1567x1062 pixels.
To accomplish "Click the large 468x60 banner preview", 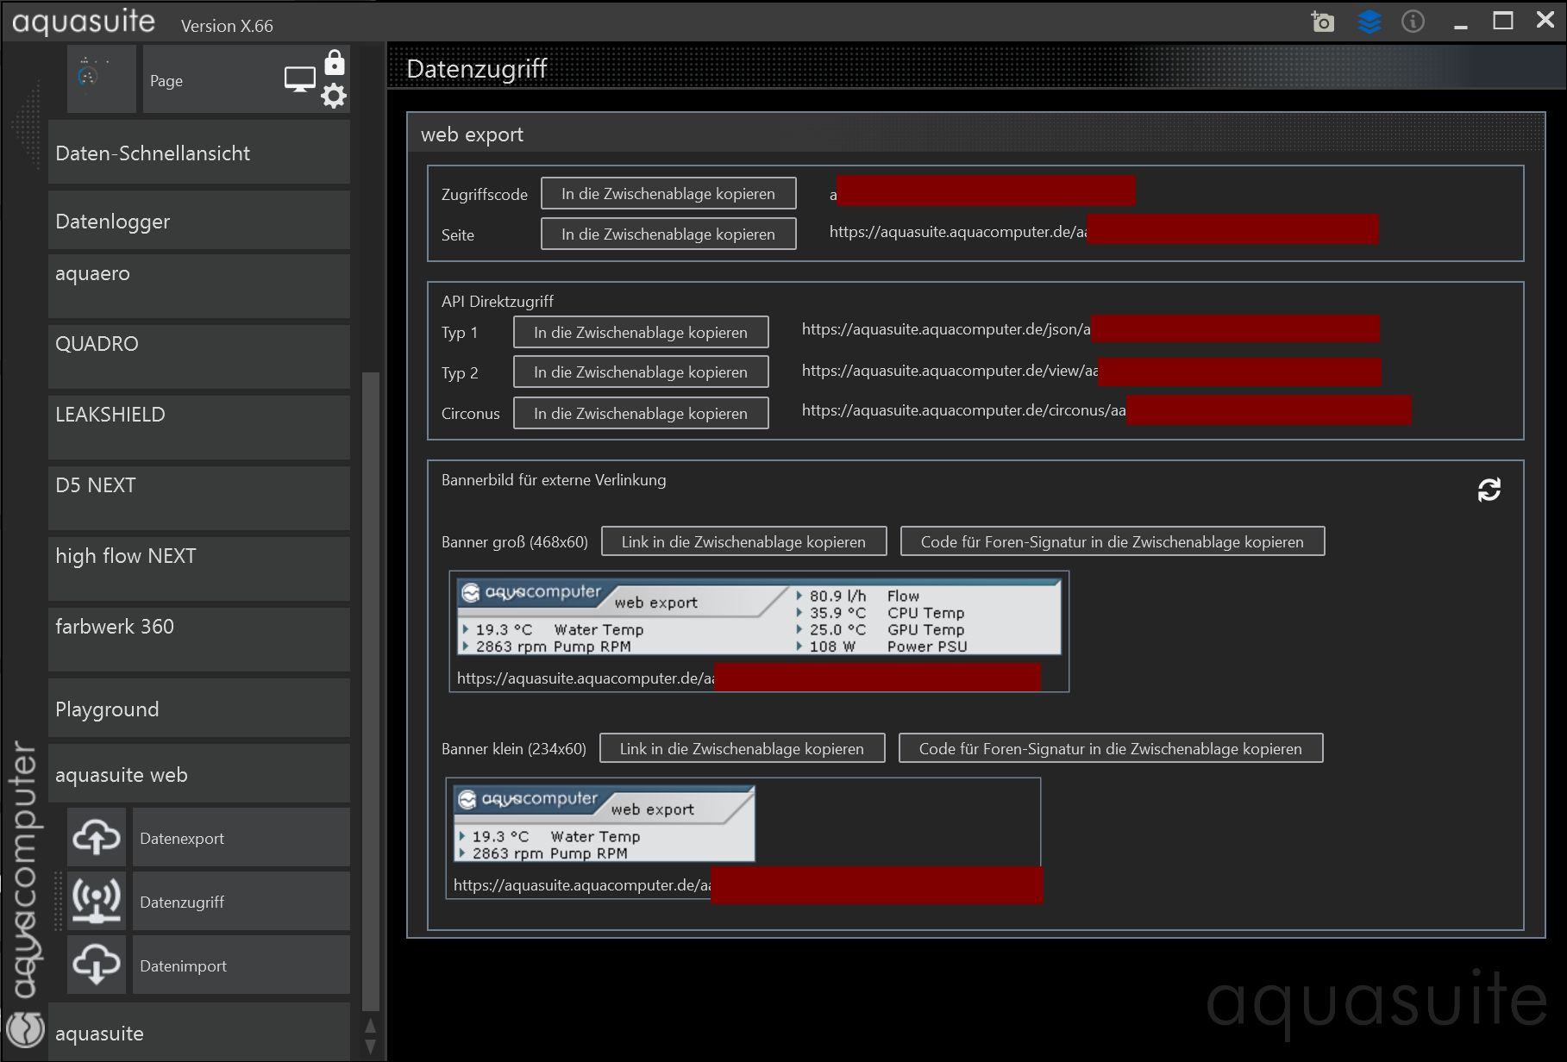I will (x=759, y=617).
